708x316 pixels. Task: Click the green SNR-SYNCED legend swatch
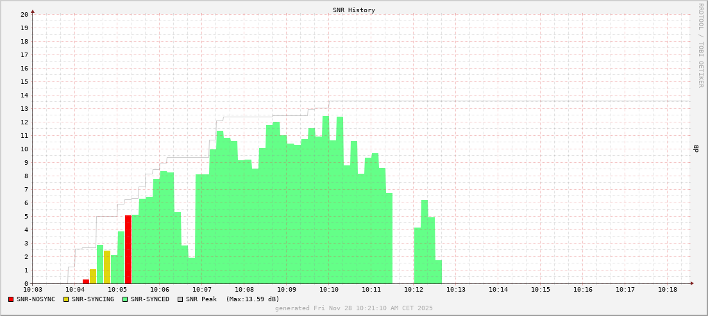point(125,299)
